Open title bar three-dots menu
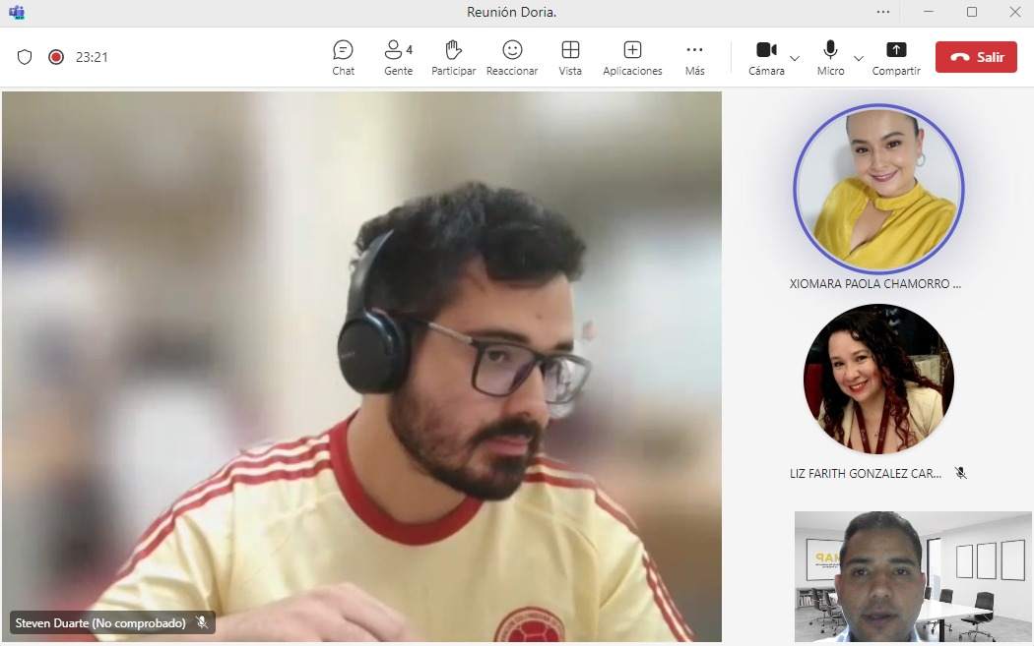 point(883,12)
